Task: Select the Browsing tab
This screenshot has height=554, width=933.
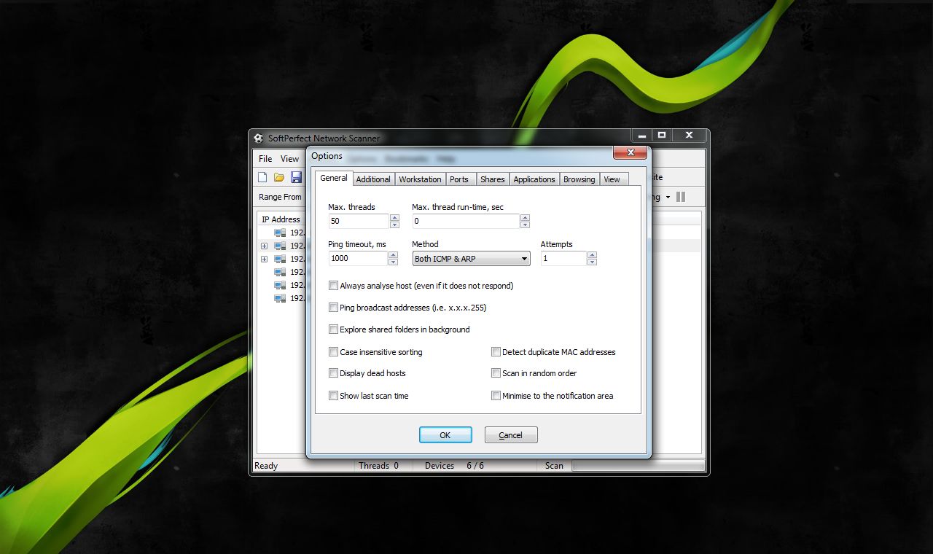Action: click(579, 179)
